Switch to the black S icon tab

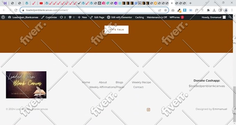click(x=100, y=3)
